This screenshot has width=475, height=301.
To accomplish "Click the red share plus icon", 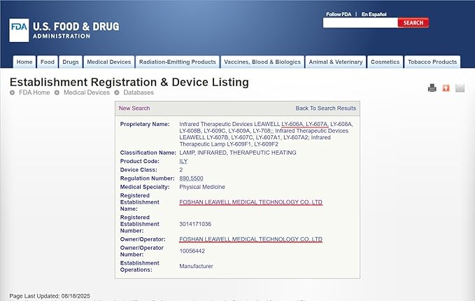I will [x=446, y=88].
